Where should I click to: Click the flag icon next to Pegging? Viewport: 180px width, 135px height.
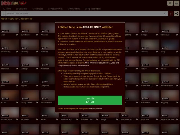(x=177, y=102)
